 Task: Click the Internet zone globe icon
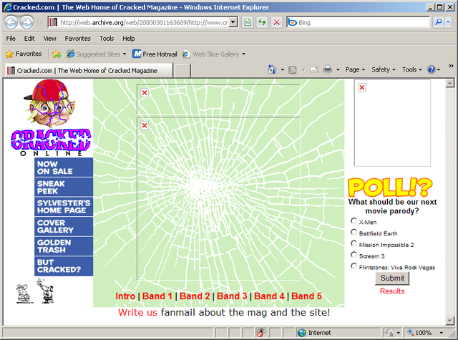coord(301,332)
